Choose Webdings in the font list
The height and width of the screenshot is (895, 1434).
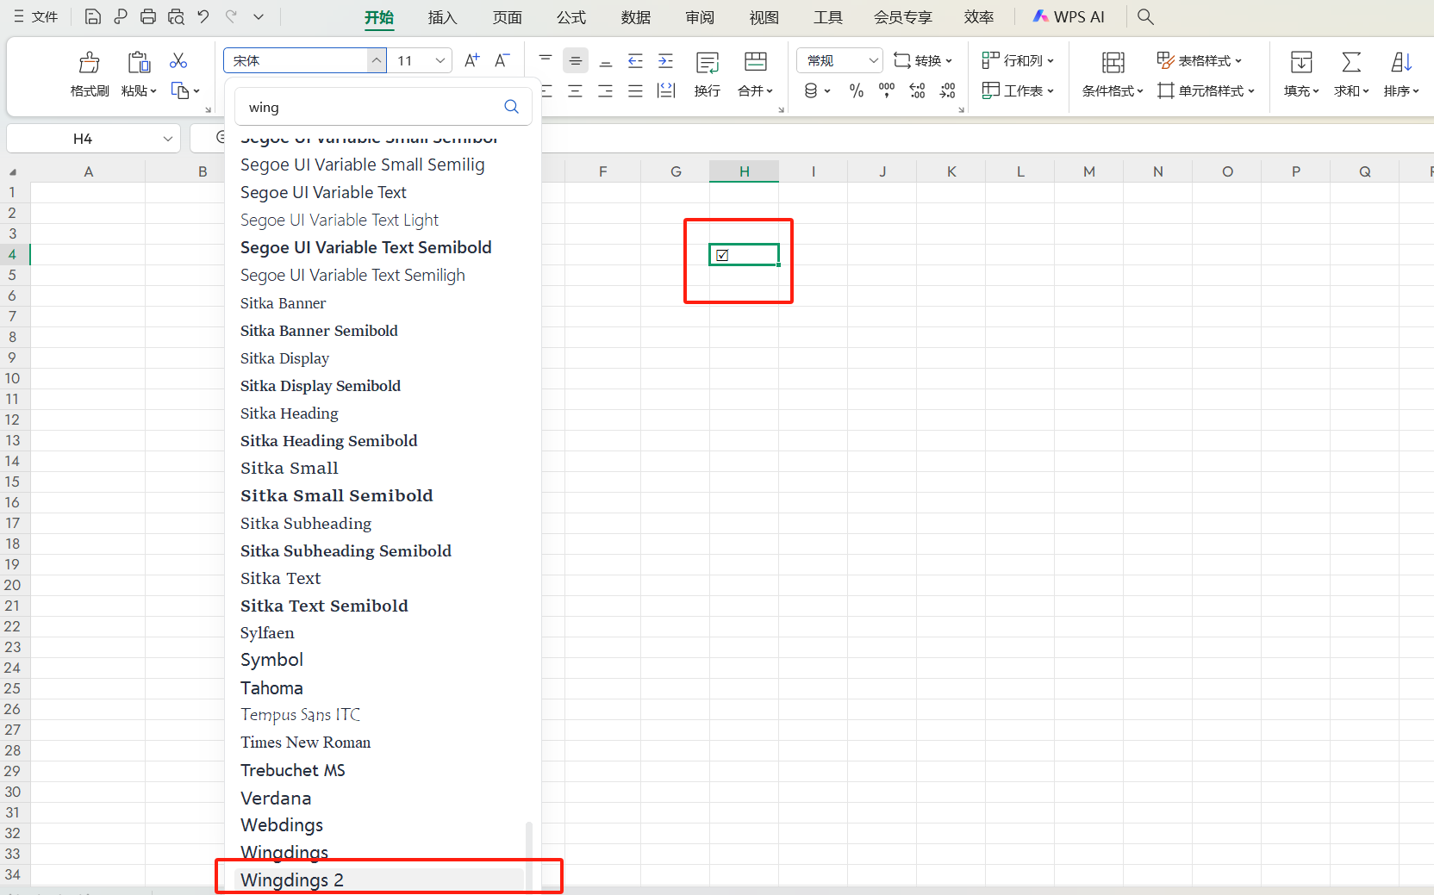[282, 825]
